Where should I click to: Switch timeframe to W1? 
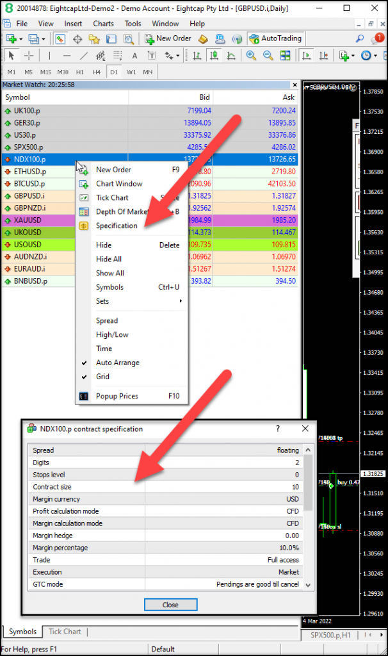131,72
